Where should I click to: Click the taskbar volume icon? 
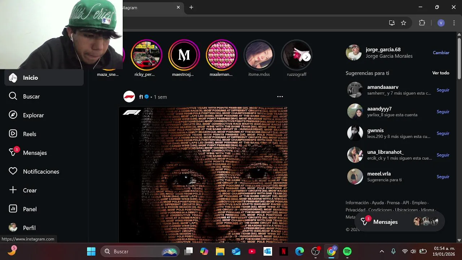point(413,251)
